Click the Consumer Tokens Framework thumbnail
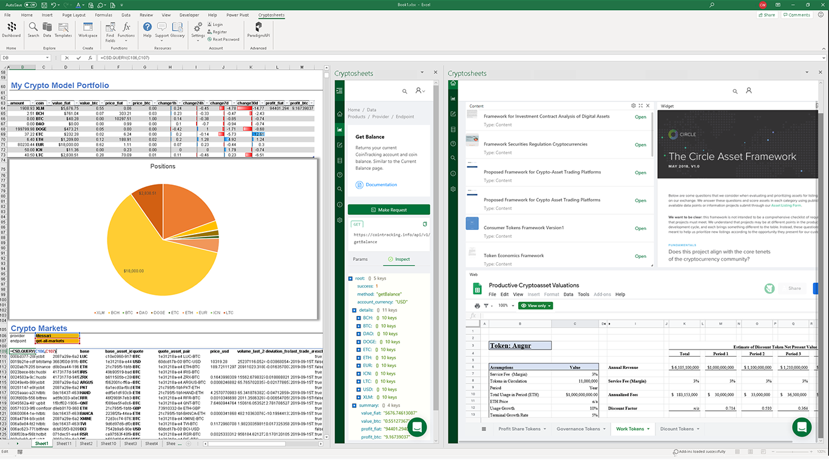 [x=472, y=223]
